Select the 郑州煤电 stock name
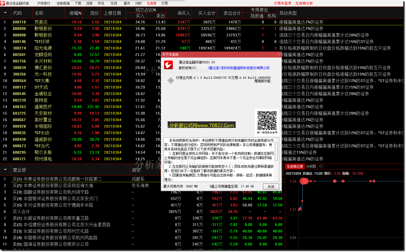The width and height of the screenshot is (406, 252). tap(43, 159)
